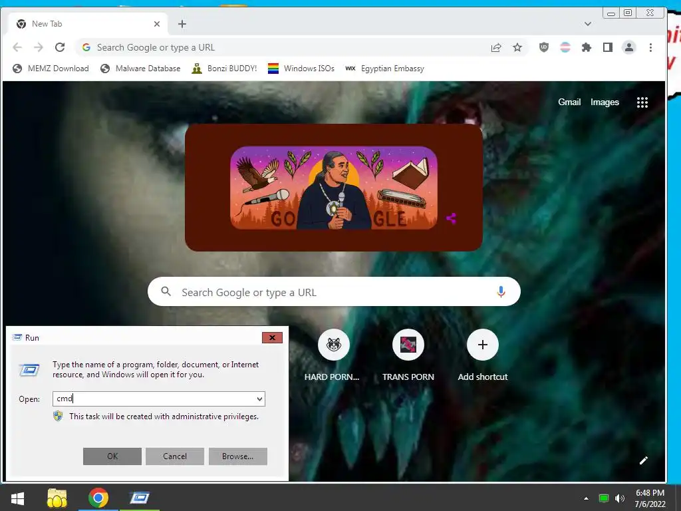
Task: Open the uBlock shield extension
Action: pyautogui.click(x=544, y=47)
